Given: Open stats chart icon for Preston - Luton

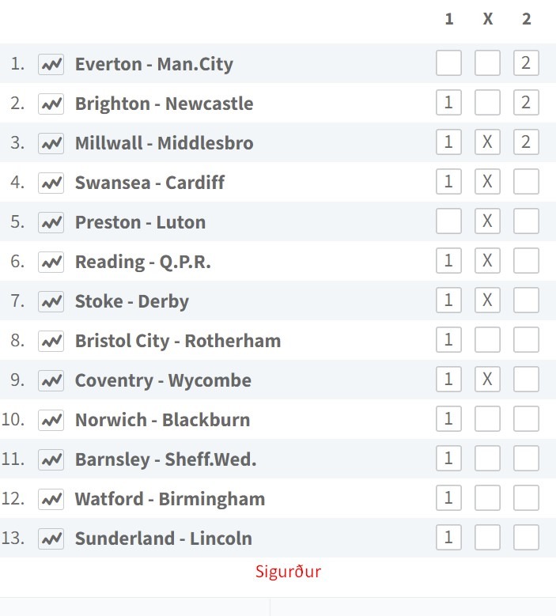Looking at the screenshot, I should pos(51,223).
